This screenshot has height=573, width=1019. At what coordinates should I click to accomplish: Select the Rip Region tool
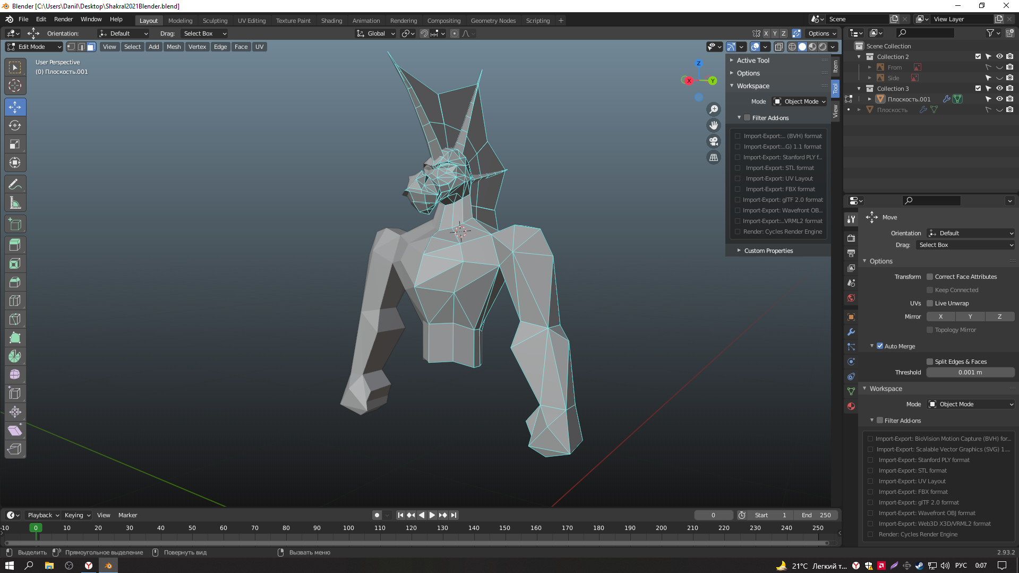click(15, 449)
